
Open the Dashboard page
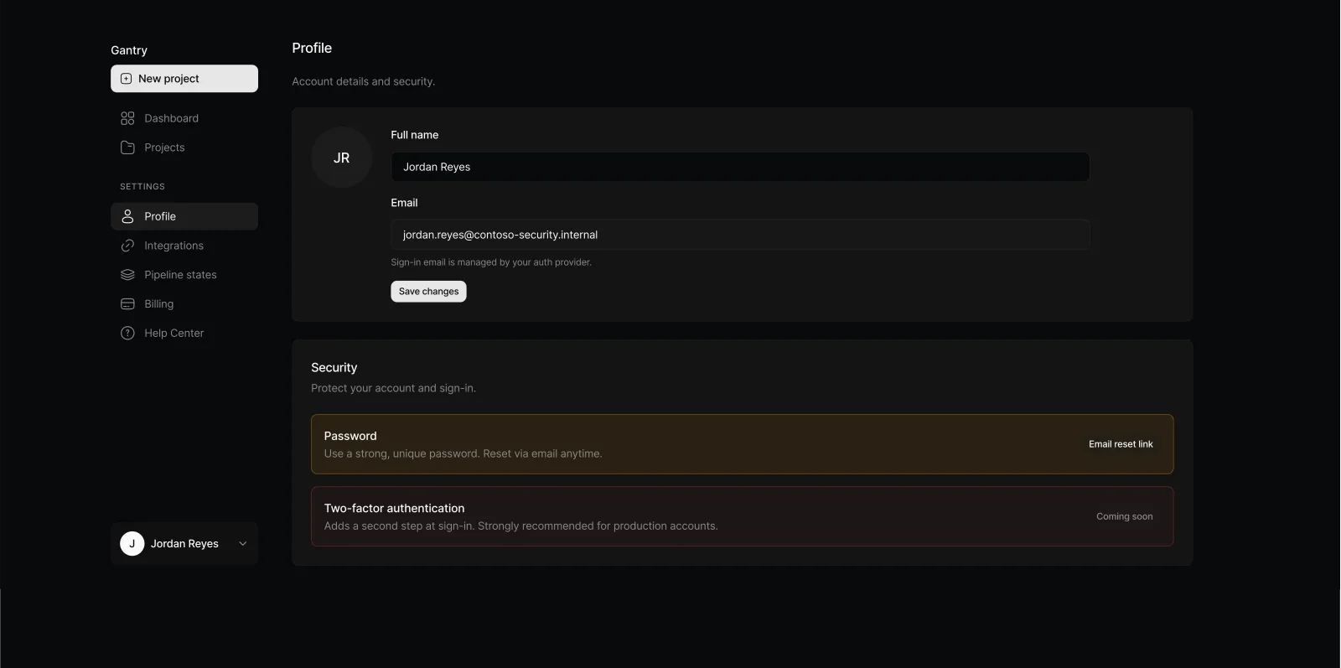click(171, 118)
